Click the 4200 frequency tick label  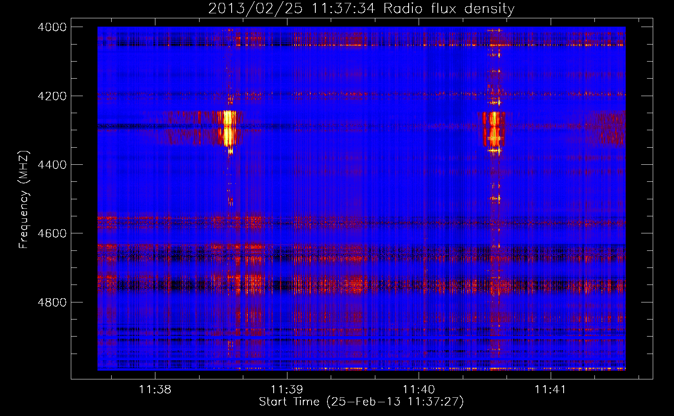tap(52, 96)
